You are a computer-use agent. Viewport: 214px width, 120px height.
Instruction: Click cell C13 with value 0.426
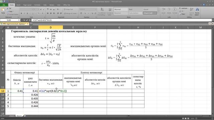[x=31, y=95]
